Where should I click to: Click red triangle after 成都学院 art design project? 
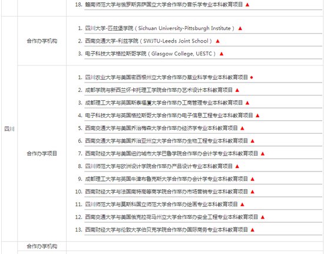237,90
